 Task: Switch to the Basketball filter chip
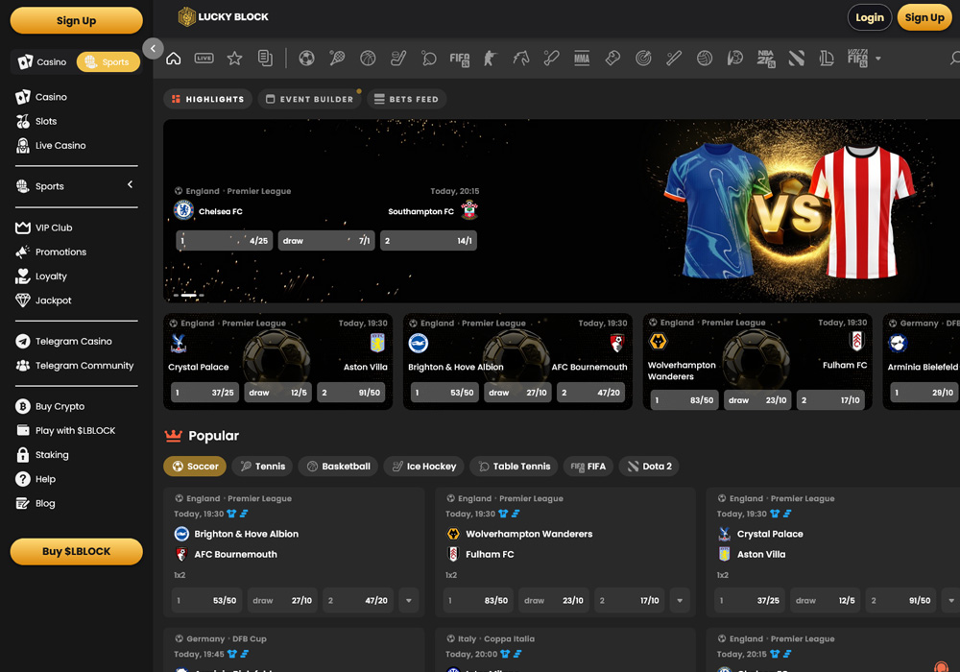338,467
